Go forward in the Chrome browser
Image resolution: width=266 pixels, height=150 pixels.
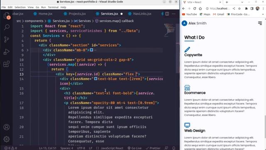(189, 8)
